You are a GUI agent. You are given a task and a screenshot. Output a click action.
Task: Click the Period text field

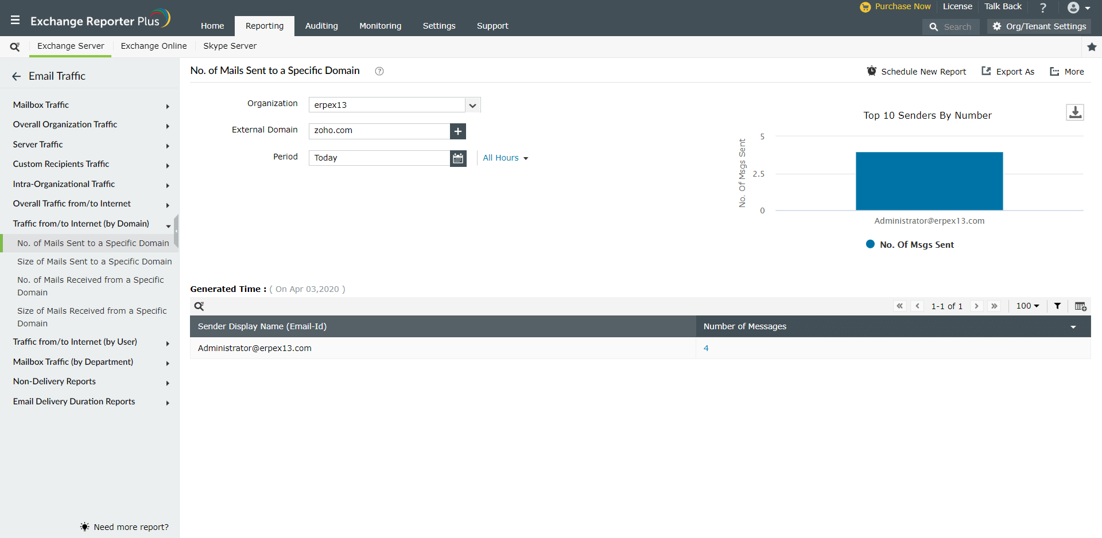coord(379,158)
